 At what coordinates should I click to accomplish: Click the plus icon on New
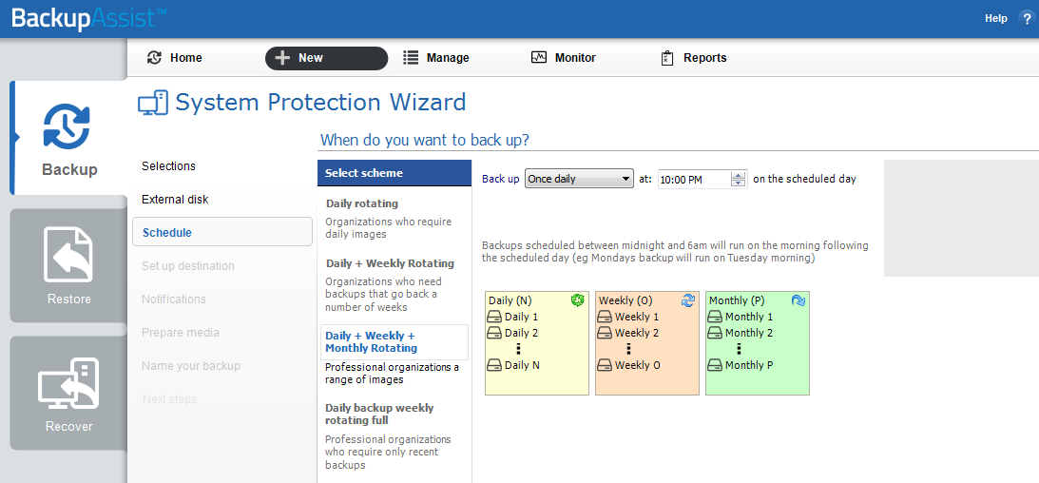(282, 58)
